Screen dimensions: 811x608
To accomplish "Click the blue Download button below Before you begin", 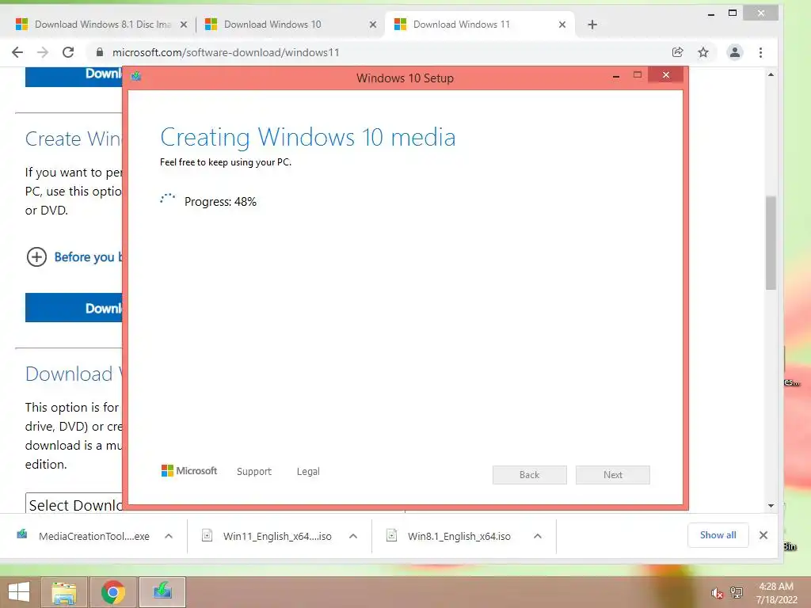I will (74, 308).
